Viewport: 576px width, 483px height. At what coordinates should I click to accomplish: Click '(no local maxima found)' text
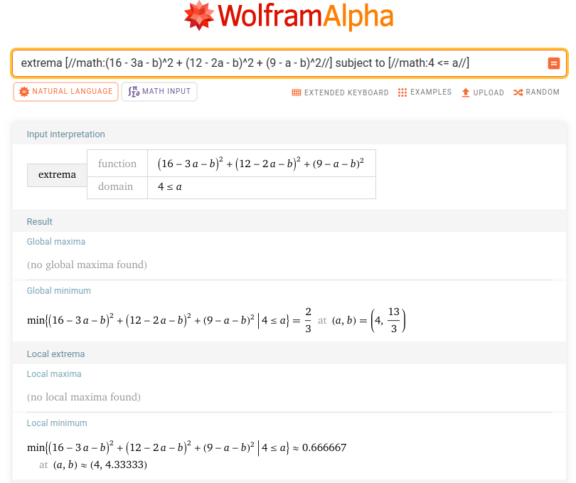click(x=84, y=397)
